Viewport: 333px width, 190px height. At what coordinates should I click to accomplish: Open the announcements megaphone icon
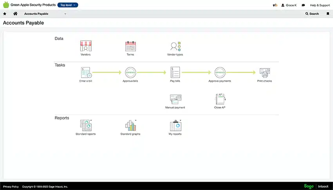point(275,5)
